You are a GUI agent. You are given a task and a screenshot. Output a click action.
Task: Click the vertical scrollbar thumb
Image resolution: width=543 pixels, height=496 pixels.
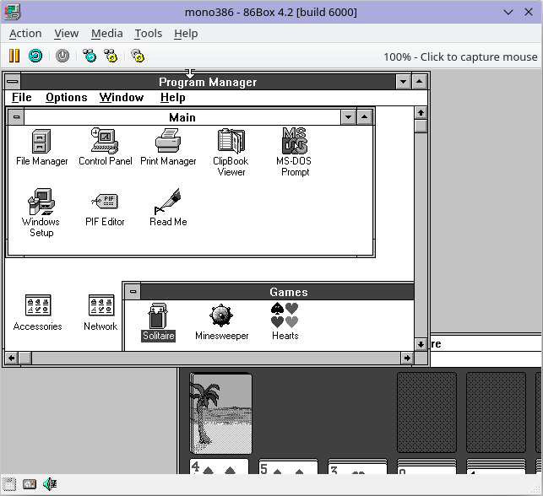(x=421, y=126)
